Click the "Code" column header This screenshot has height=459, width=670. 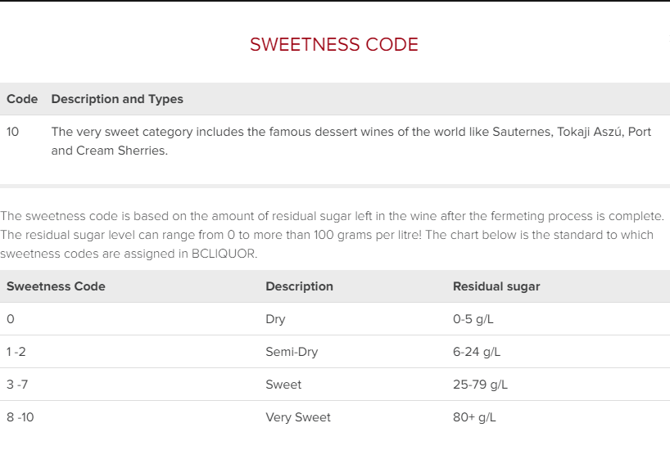(22, 99)
